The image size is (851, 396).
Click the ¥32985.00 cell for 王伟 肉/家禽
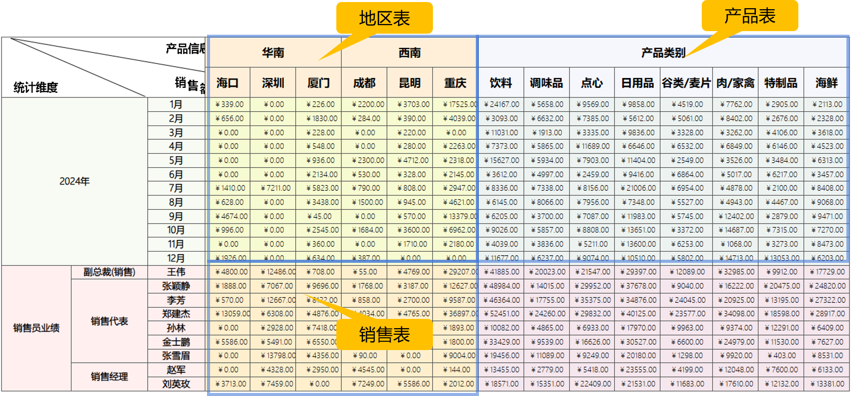[735, 272]
